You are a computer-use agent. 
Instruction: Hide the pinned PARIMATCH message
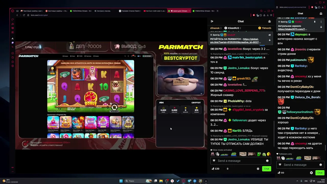click(x=270, y=35)
